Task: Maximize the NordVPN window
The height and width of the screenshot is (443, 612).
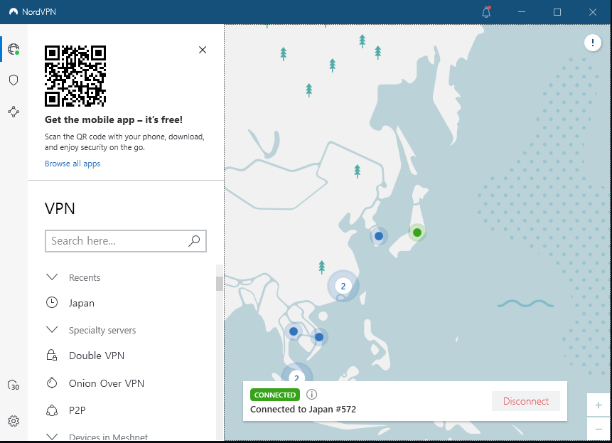Action: [557, 12]
